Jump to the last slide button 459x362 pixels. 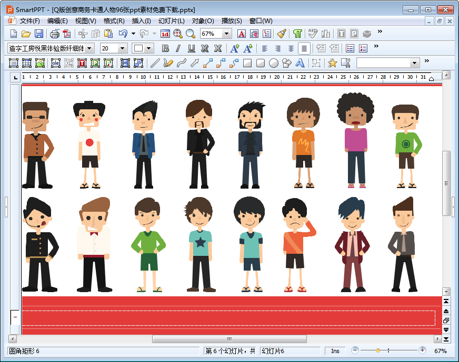click(446, 339)
